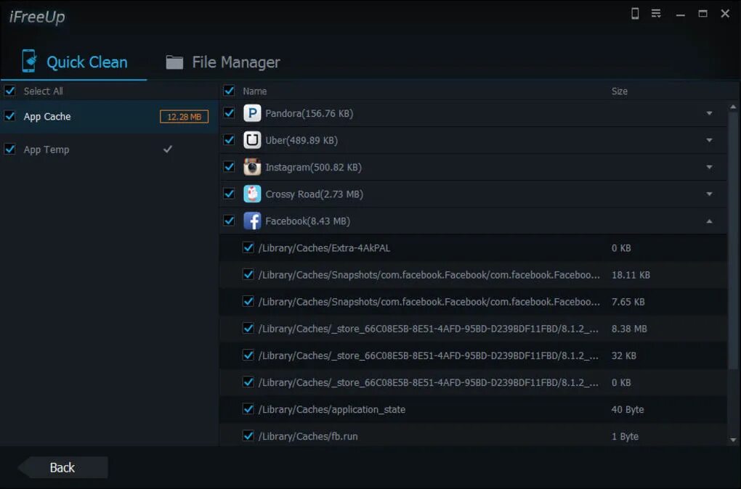741x489 pixels.
Task: Uncheck the App Temp checkbox
Action: tap(9, 149)
